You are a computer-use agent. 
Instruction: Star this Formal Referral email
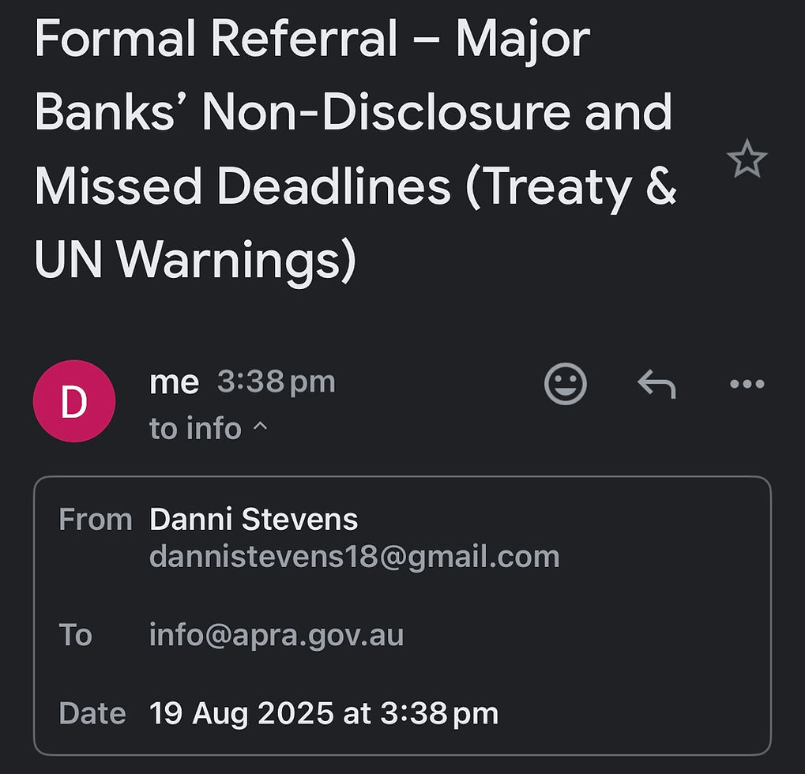(747, 160)
